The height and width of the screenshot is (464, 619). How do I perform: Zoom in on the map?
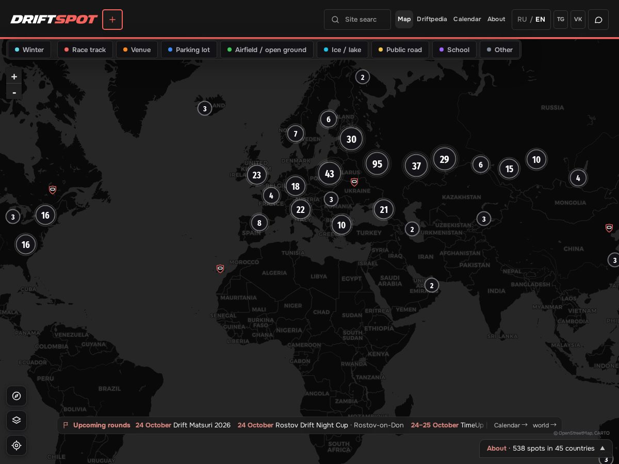[x=14, y=76]
